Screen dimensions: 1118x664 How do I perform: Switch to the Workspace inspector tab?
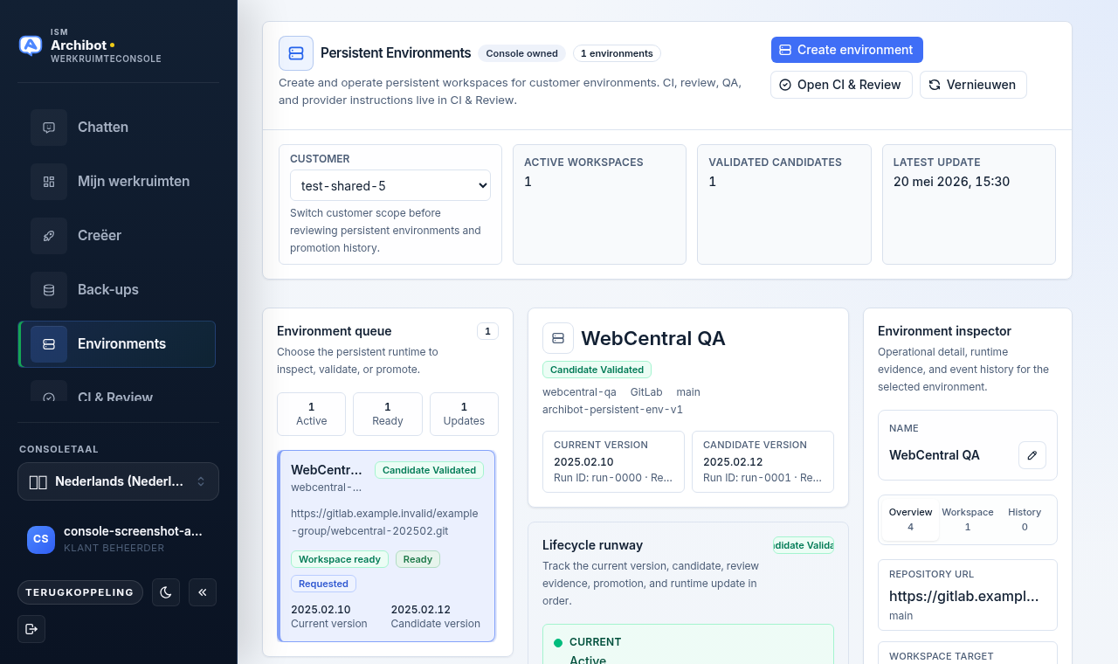[x=968, y=520]
